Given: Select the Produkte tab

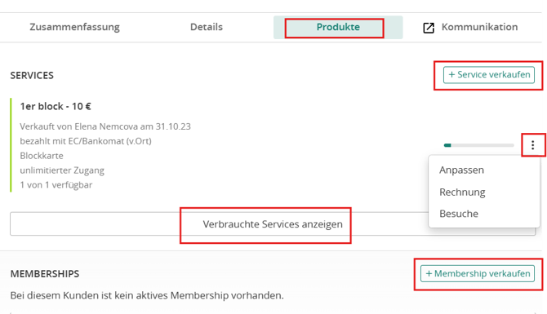Looking at the screenshot, I should (338, 27).
